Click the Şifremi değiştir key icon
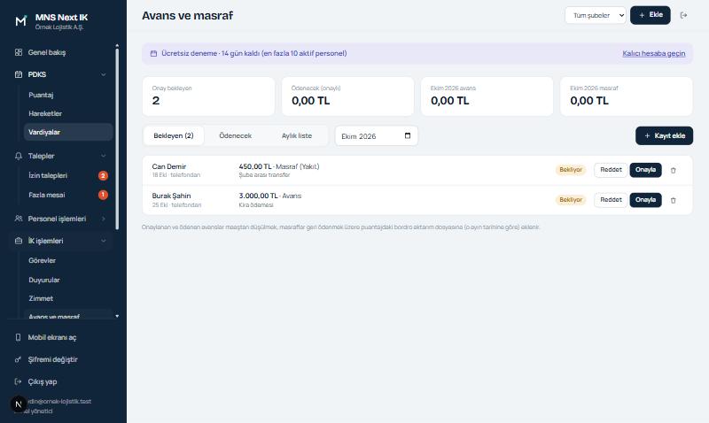This screenshot has height=423, width=709. [18, 359]
